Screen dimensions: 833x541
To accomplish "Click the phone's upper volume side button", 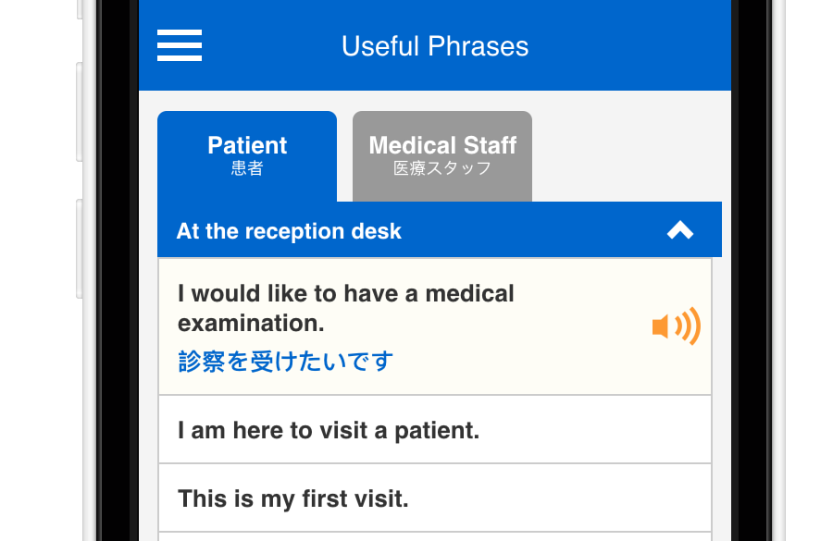I will [x=80, y=112].
